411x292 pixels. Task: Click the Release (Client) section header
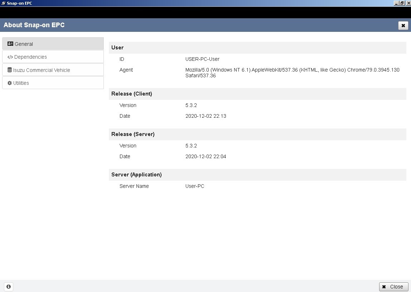pos(257,94)
